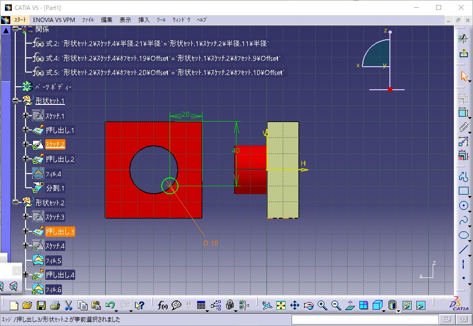Viewport: 473px width, 326px height.
Task: Select the Circle tool in right toolbar
Action: point(465,206)
